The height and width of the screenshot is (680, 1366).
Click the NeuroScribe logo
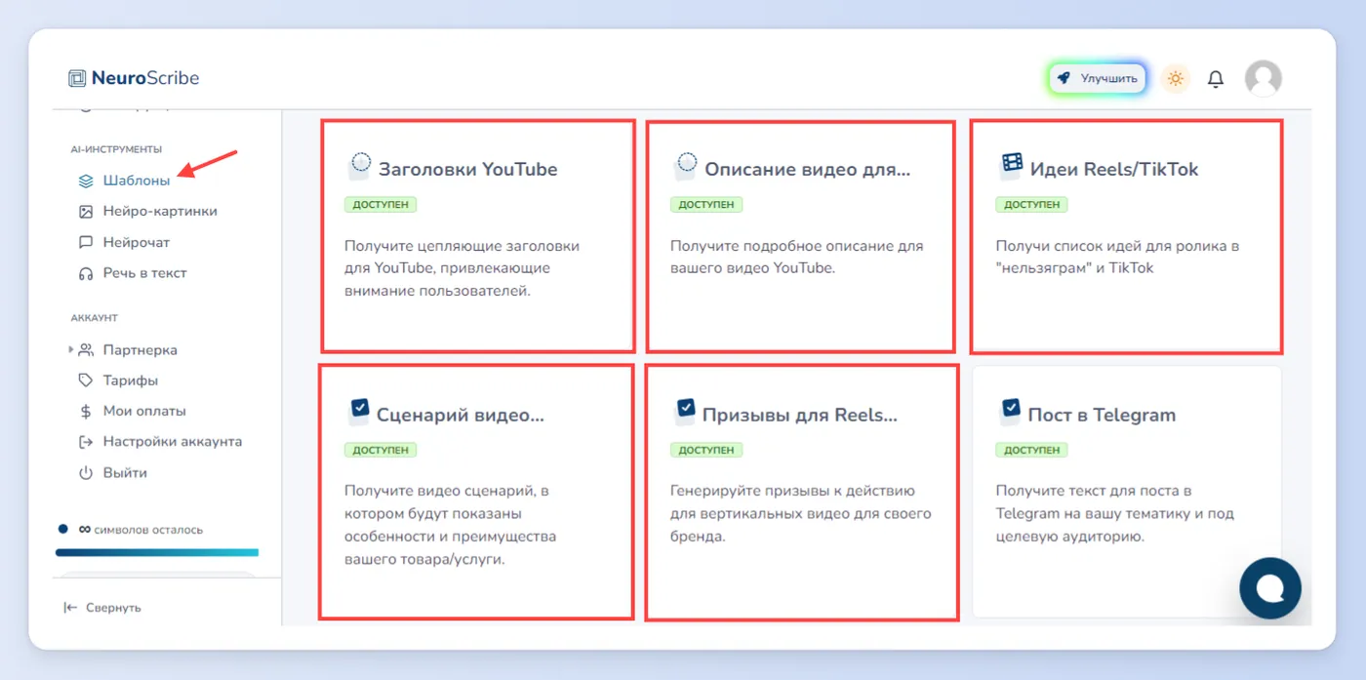click(134, 78)
